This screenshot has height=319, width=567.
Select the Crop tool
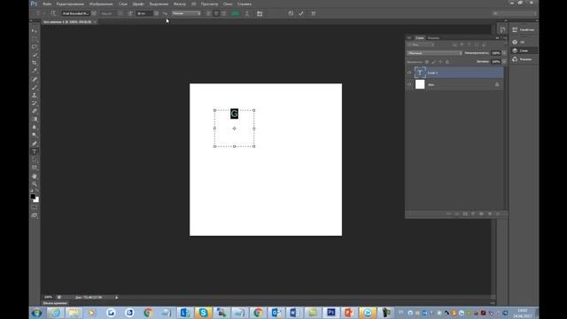pyautogui.click(x=35, y=63)
